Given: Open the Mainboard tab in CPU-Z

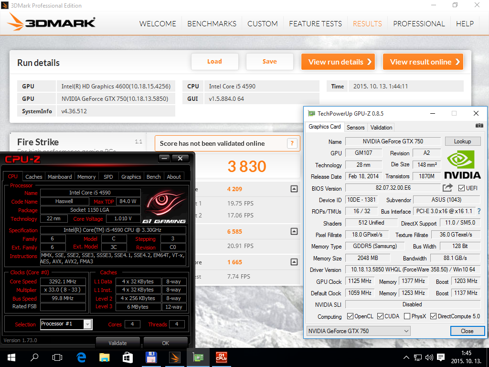Looking at the screenshot, I should point(60,177).
